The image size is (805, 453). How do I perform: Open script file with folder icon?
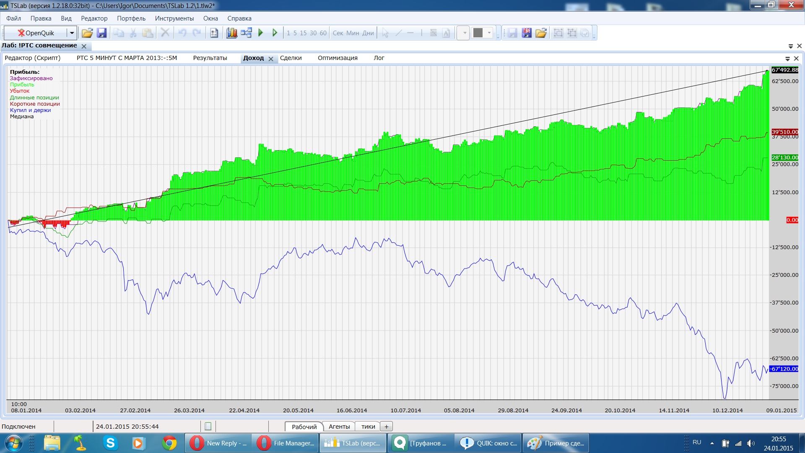(x=87, y=33)
